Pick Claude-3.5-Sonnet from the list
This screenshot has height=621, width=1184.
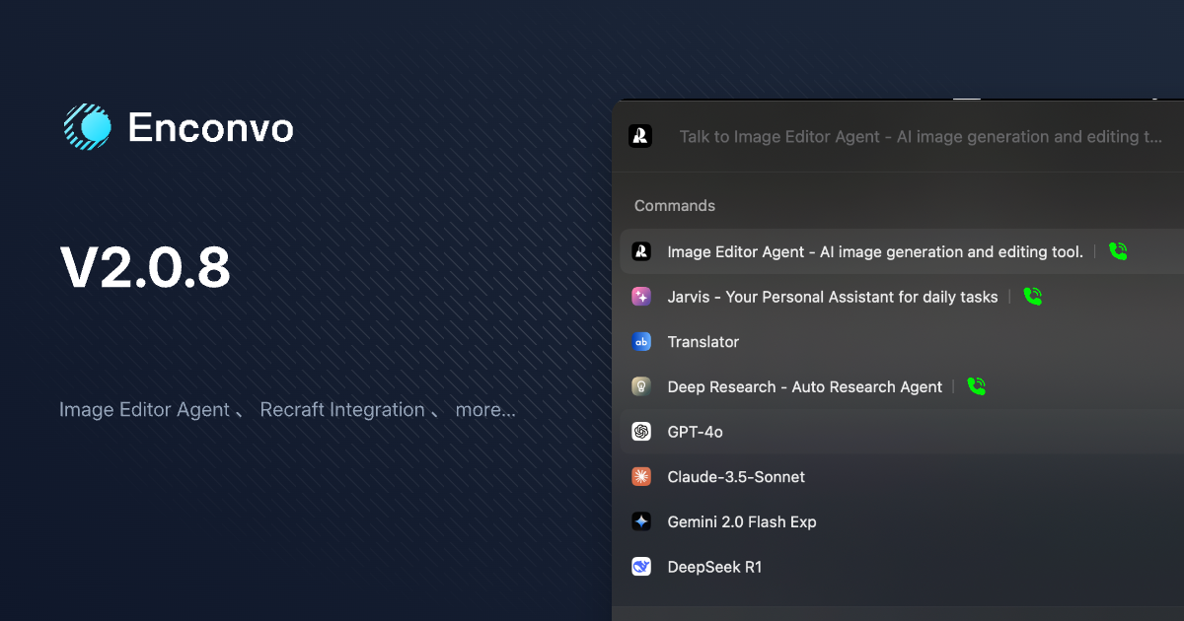[x=901, y=477]
